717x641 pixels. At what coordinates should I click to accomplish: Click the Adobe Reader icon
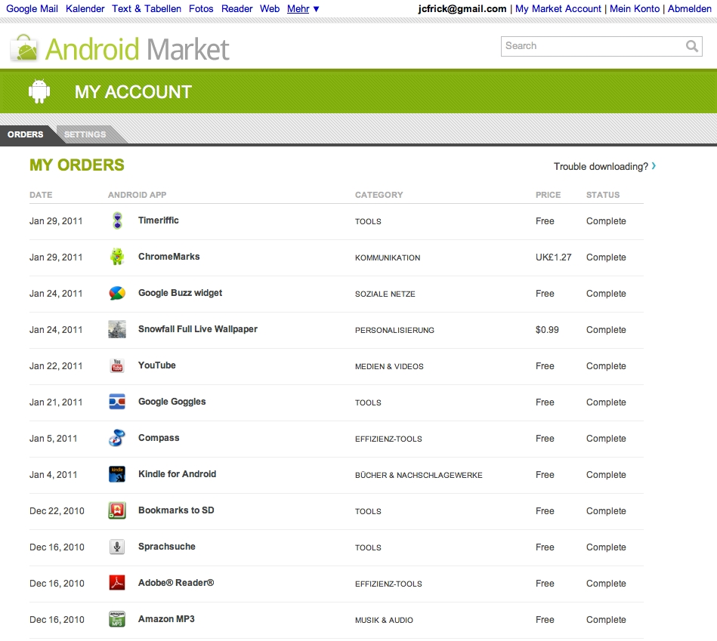[x=117, y=583]
